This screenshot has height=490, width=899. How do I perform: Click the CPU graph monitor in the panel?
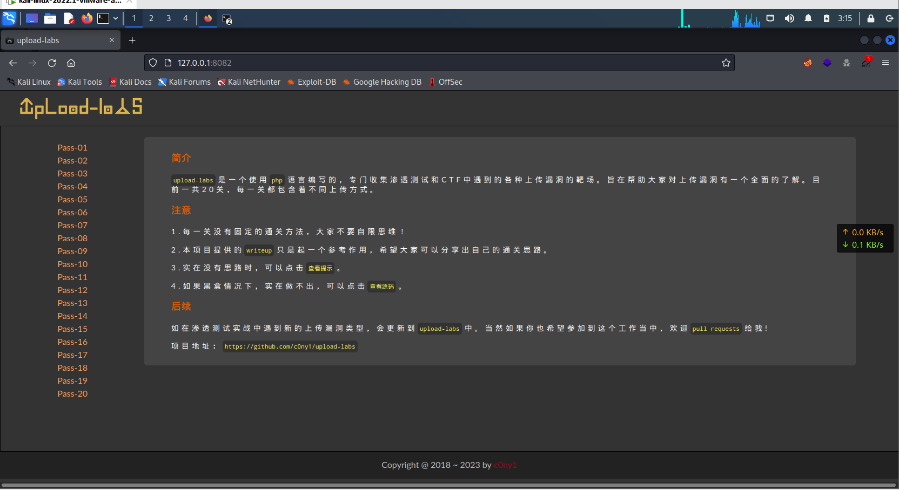(x=746, y=19)
